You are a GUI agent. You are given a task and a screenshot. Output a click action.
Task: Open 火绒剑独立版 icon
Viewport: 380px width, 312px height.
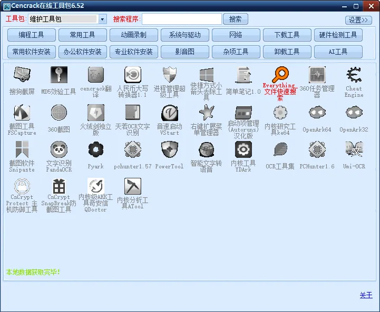tap(96, 113)
